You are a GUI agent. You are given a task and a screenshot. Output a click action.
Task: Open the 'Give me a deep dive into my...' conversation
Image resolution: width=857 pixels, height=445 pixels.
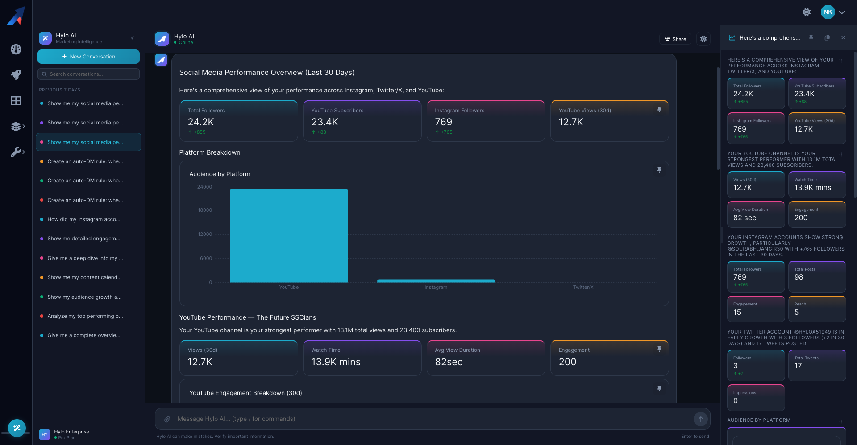[x=88, y=258]
